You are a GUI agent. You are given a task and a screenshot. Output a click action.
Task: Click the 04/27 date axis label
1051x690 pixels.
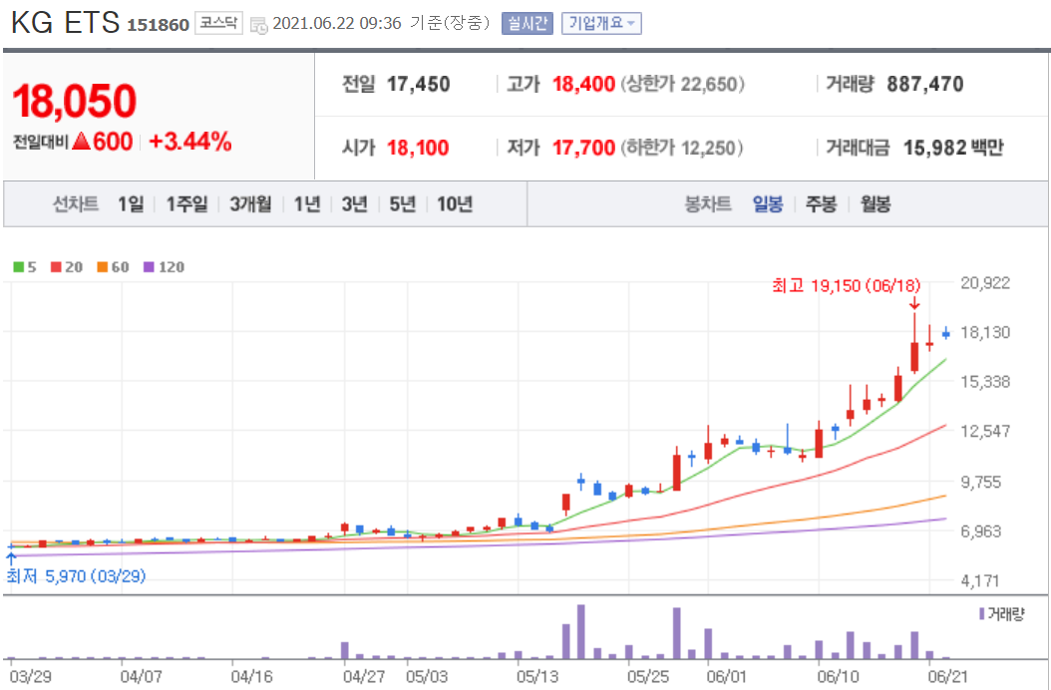coord(364,677)
